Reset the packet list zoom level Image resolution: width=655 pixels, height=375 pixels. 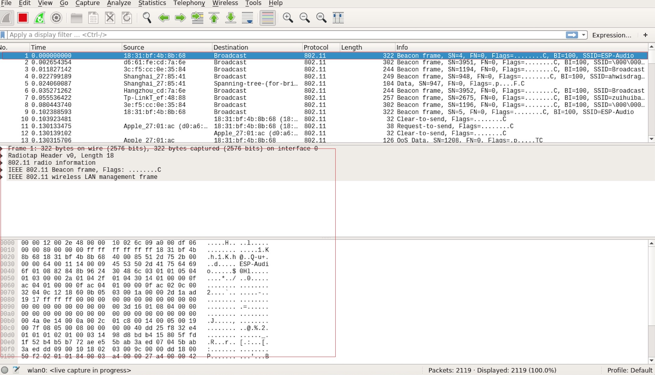321,18
